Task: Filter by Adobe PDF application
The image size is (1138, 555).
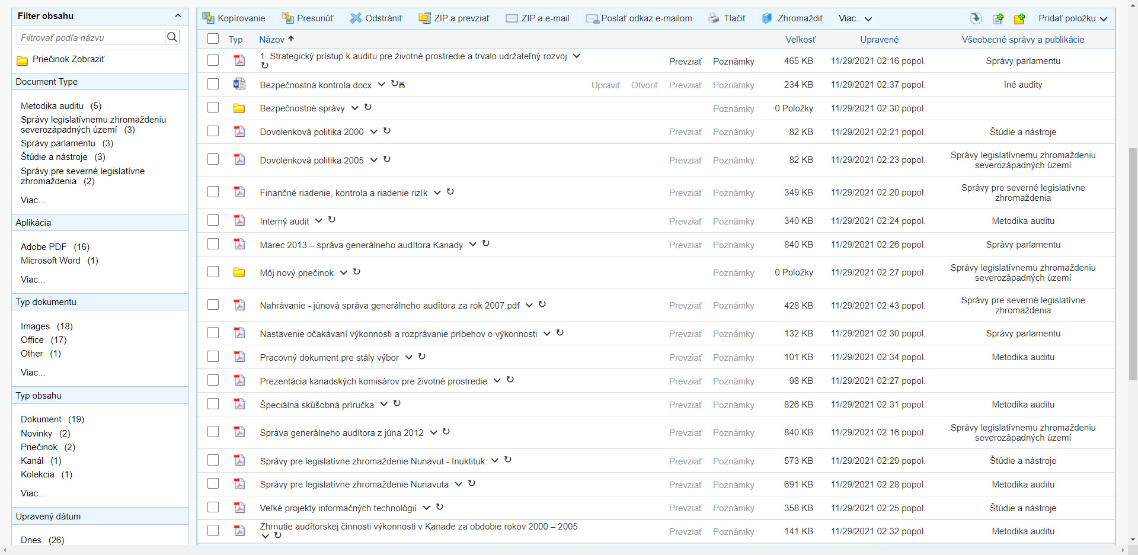Action: [44, 247]
